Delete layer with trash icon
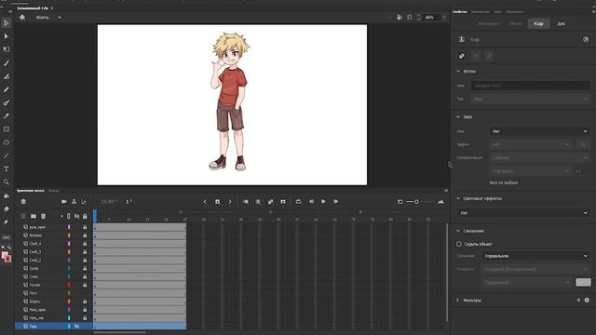The width and height of the screenshot is (596, 335). click(x=44, y=216)
